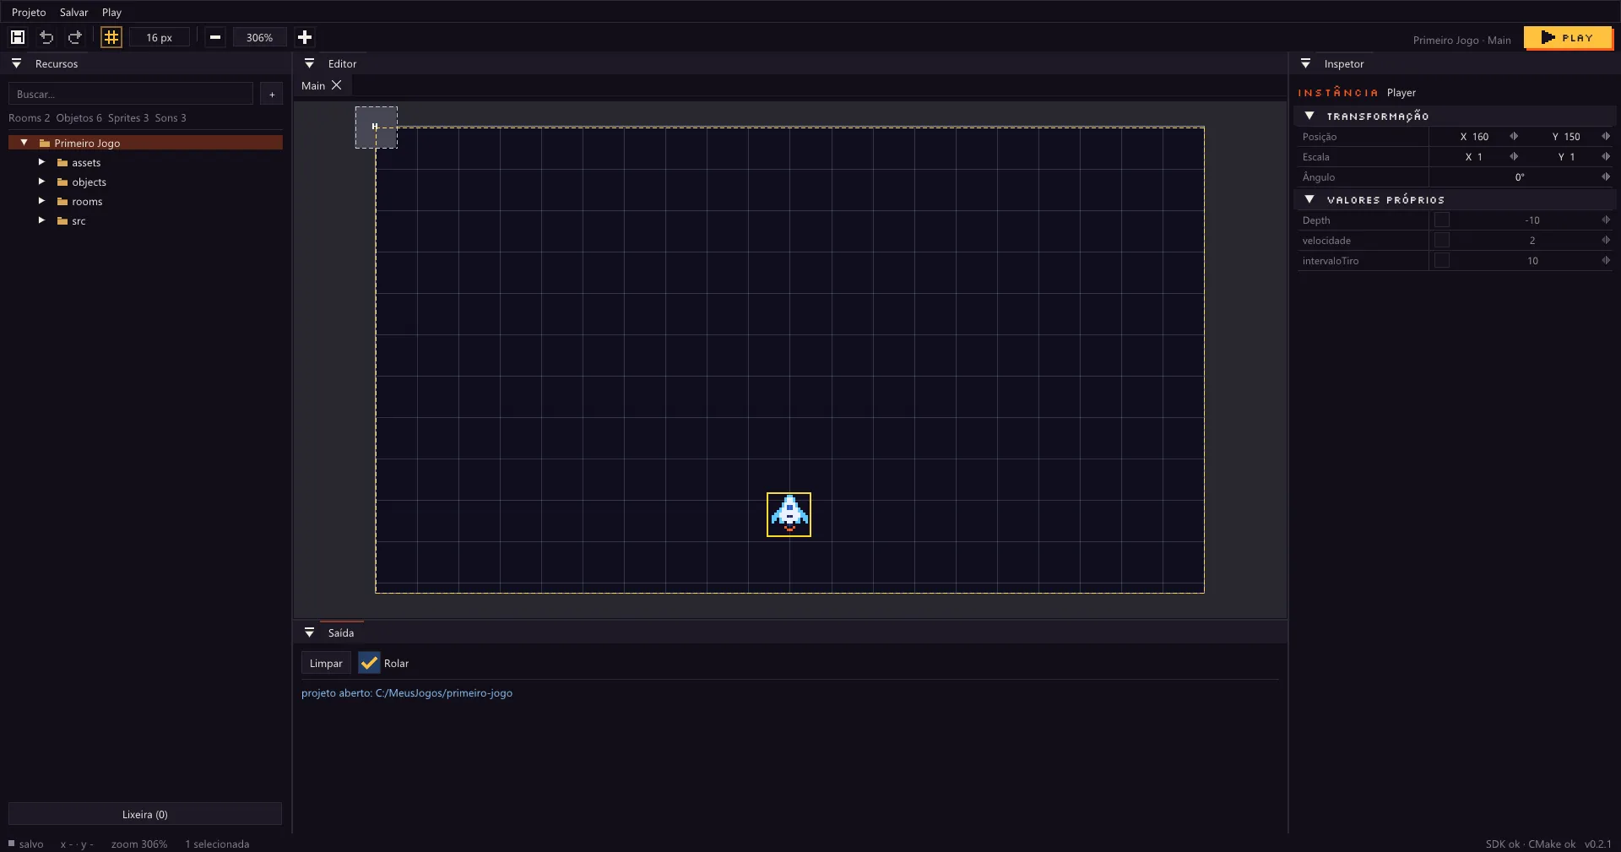Image resolution: width=1621 pixels, height=852 pixels.
Task: Open the Saída panel menu icon
Action: [309, 632]
